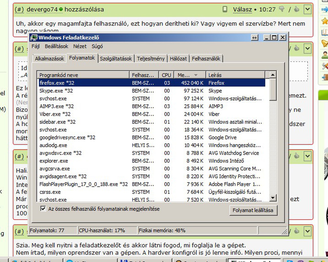Image resolution: width=328 pixels, height=262 pixels.
Task: Show the Felhasználók tab
Action: pyautogui.click(x=206, y=59)
